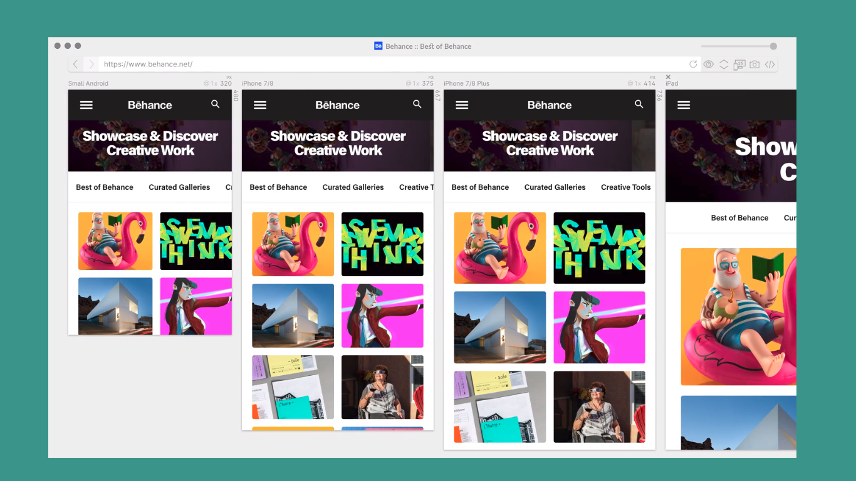Screen dimensions: 856x481
Task: Click "Showcase & Discover" heading in iPhone 7/8
Action: click(x=338, y=136)
